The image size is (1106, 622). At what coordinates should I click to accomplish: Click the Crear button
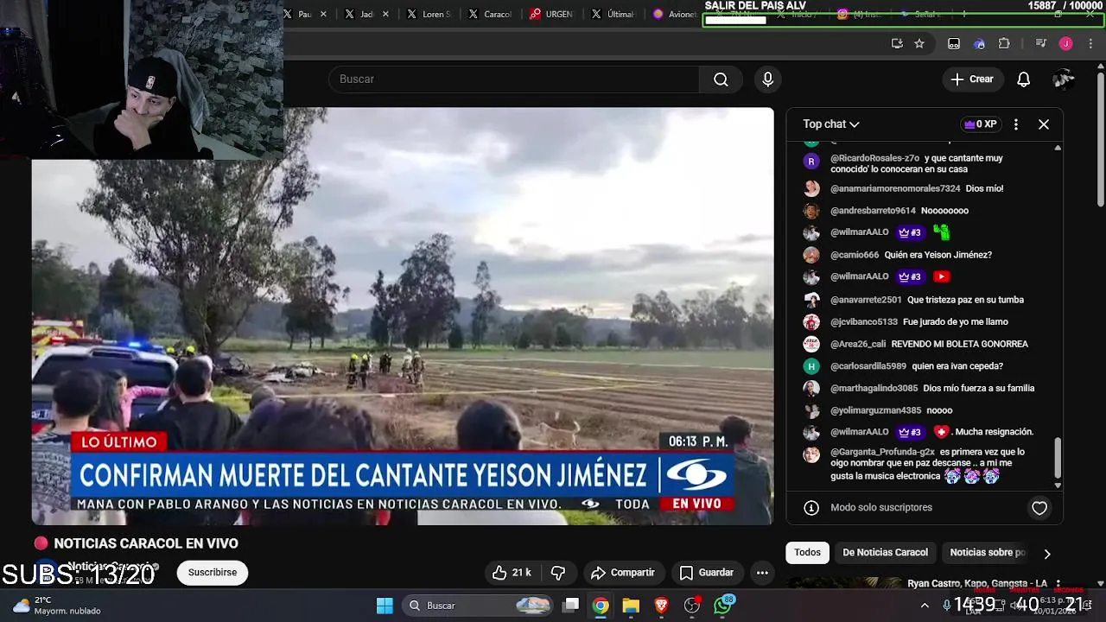pyautogui.click(x=972, y=79)
